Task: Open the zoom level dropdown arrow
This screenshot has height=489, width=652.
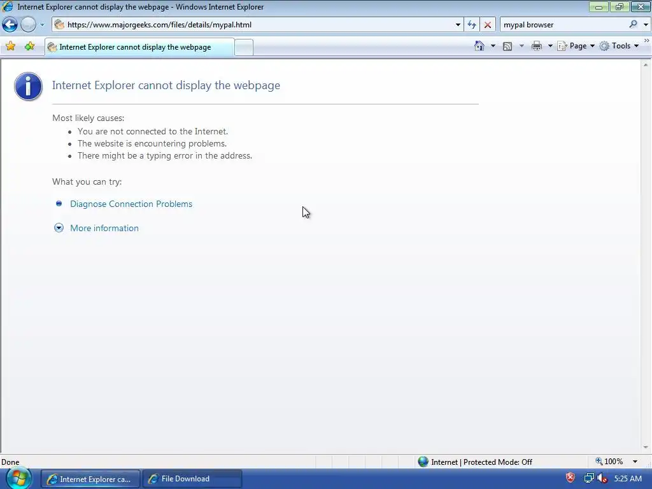Action: click(x=635, y=462)
